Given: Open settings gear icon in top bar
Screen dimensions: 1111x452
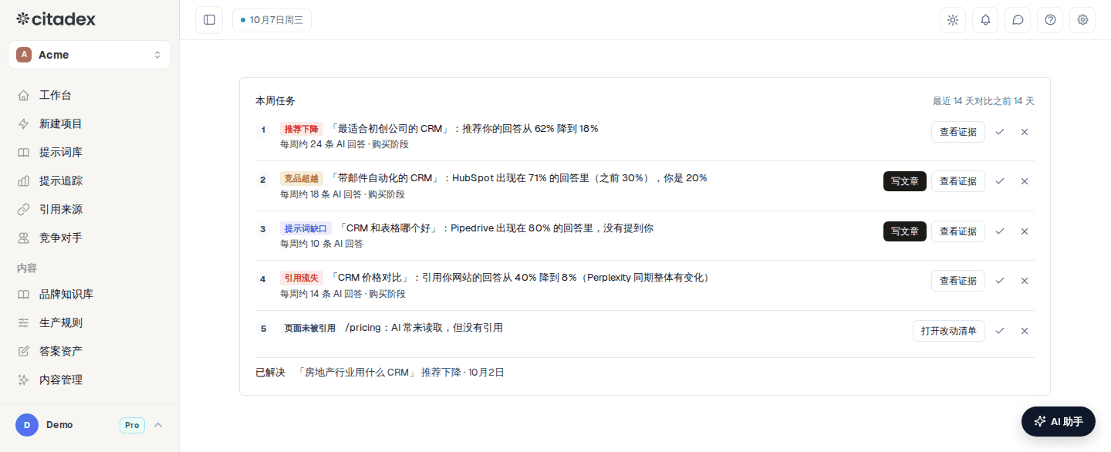Looking at the screenshot, I should [1082, 20].
